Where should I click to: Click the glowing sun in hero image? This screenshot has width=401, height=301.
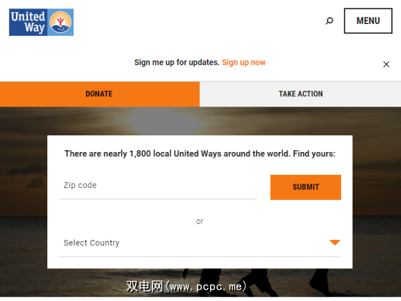pyautogui.click(x=166, y=121)
